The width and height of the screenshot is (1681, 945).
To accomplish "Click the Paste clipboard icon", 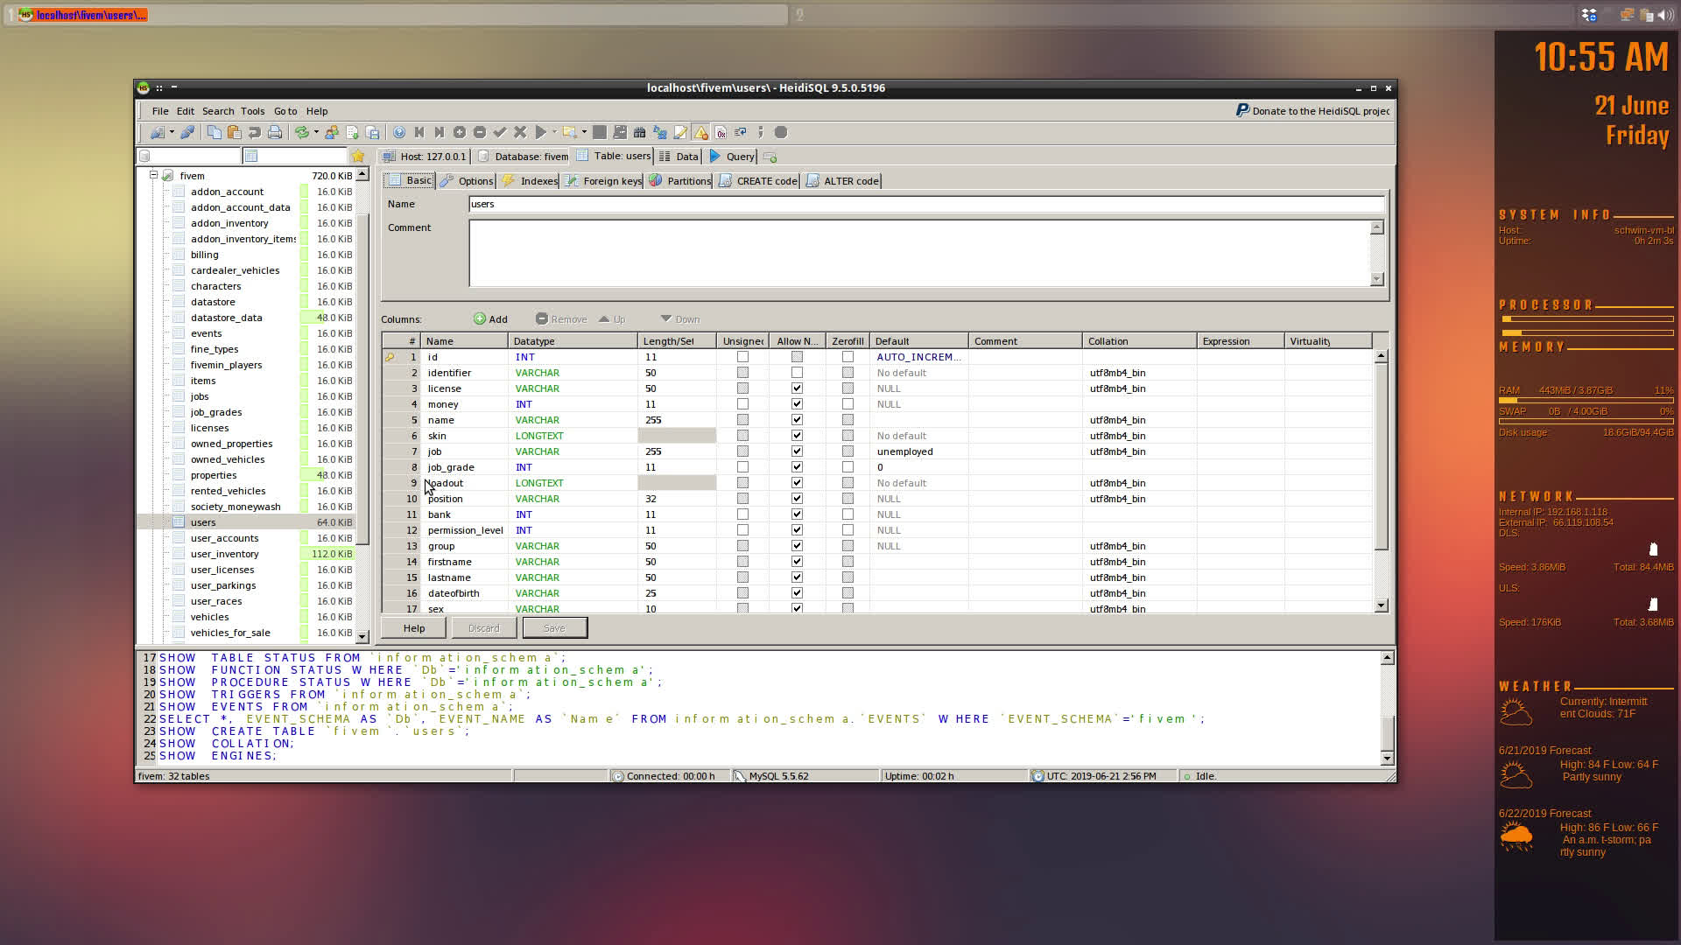I will pyautogui.click(x=234, y=133).
